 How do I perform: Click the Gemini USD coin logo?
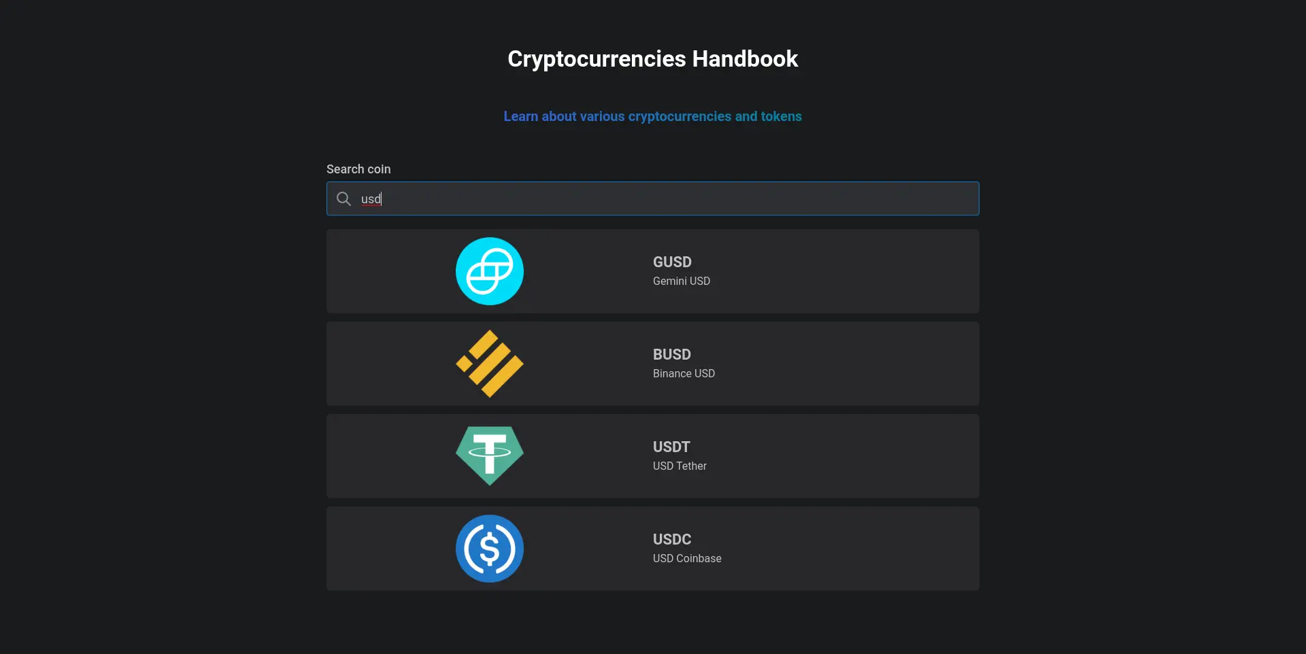pos(490,271)
